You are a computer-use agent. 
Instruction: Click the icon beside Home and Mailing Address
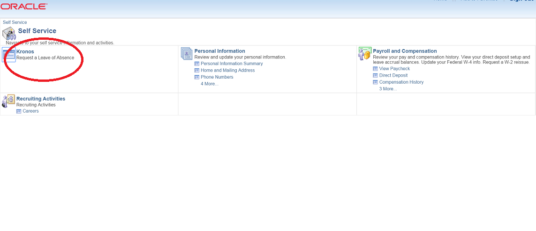[x=197, y=71]
